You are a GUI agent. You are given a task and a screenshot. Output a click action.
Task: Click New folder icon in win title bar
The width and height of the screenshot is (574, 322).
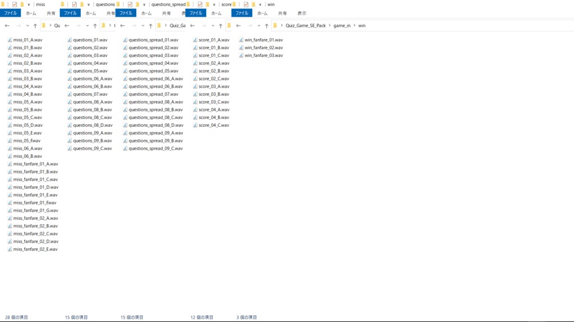253,4
